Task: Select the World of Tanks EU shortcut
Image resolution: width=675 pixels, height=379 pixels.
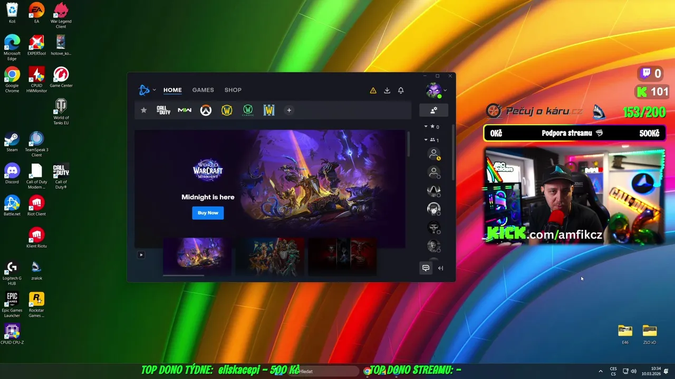Action: pos(61,112)
